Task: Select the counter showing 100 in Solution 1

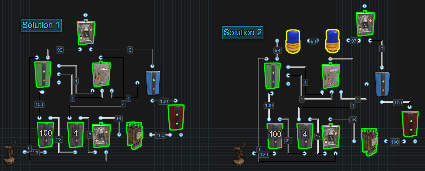Action: coord(45,134)
